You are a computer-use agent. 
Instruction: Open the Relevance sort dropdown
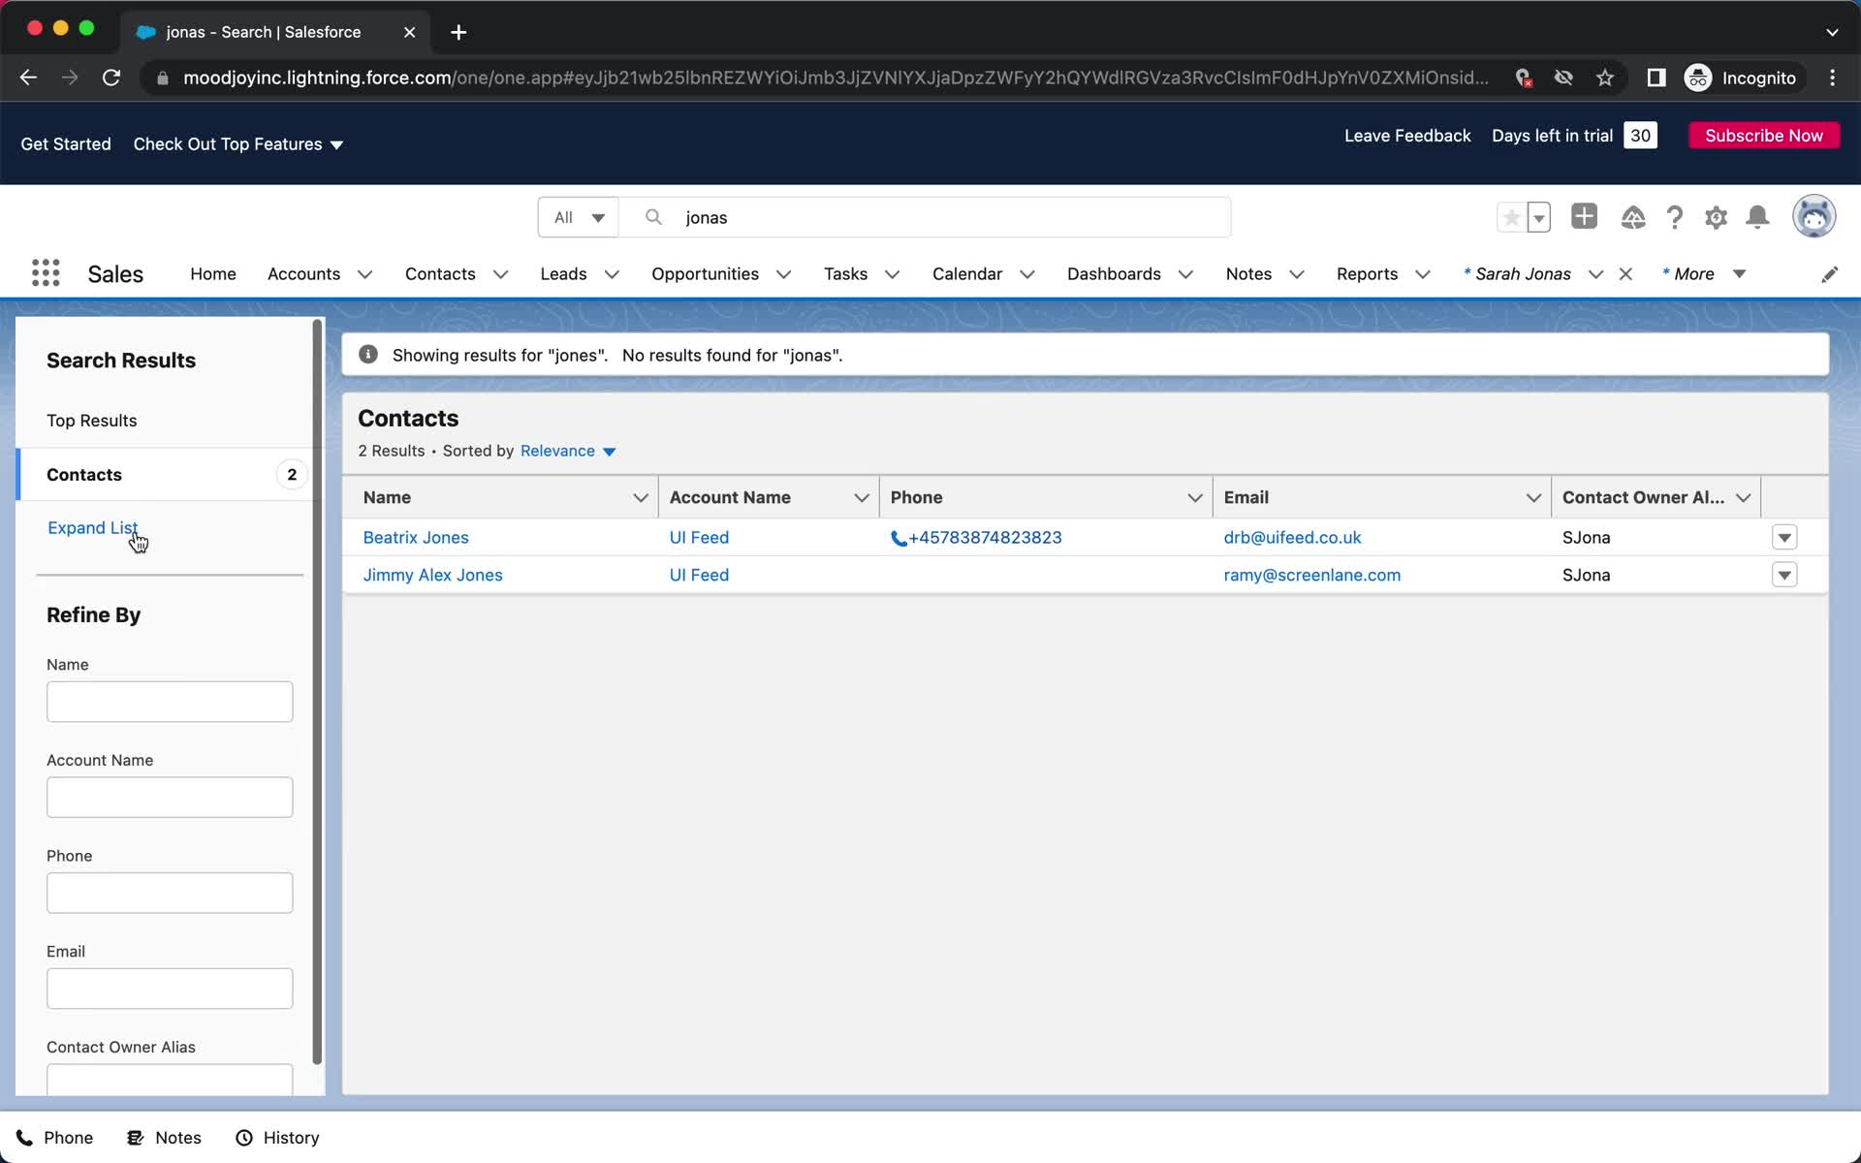(568, 451)
